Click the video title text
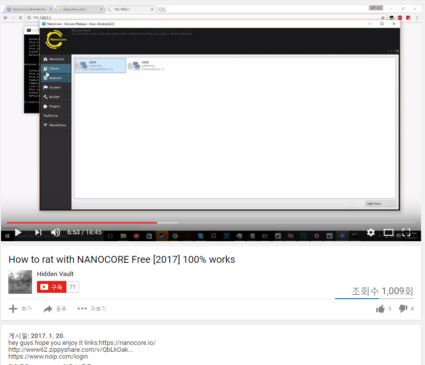Image resolution: width=425 pixels, height=365 pixels. pos(121,259)
